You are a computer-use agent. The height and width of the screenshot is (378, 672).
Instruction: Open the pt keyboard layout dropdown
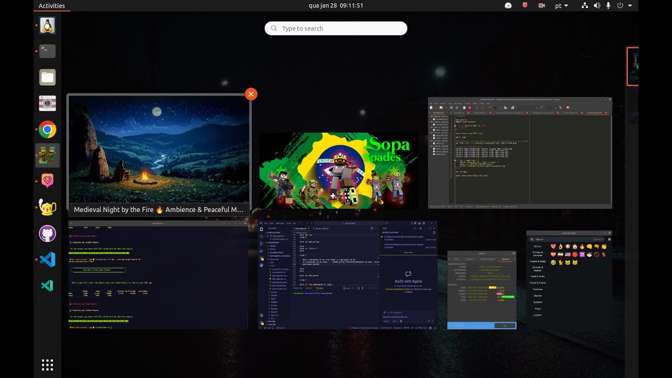click(x=562, y=6)
